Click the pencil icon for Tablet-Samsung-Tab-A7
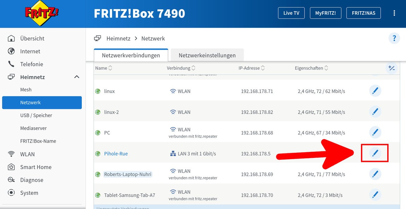406x209 pixels. [x=375, y=195]
